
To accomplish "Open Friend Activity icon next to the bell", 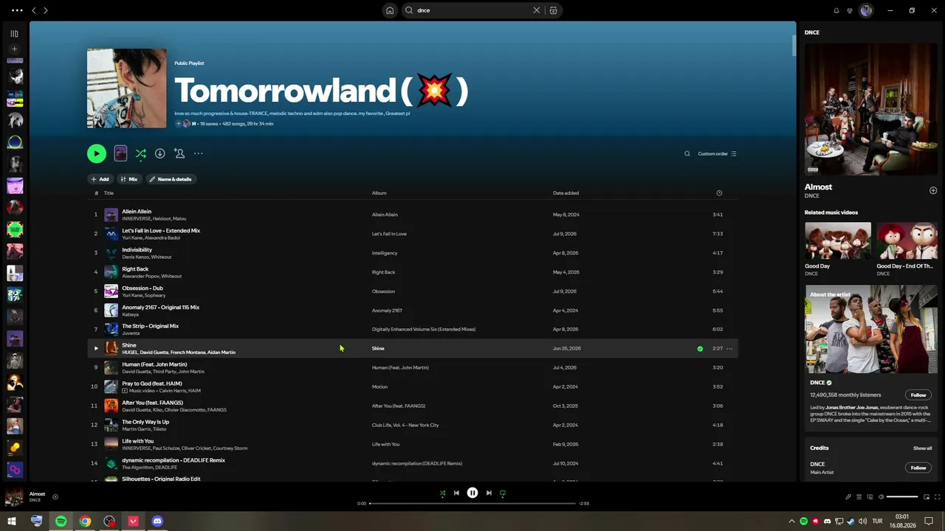I will 850,10.
